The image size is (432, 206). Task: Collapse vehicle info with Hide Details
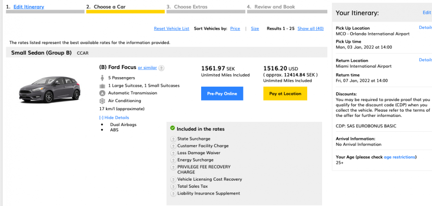tap(114, 117)
